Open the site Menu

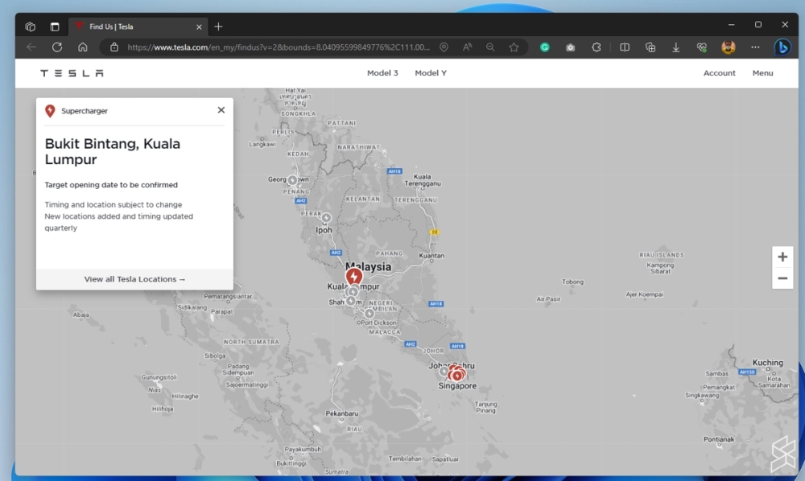[x=762, y=73]
